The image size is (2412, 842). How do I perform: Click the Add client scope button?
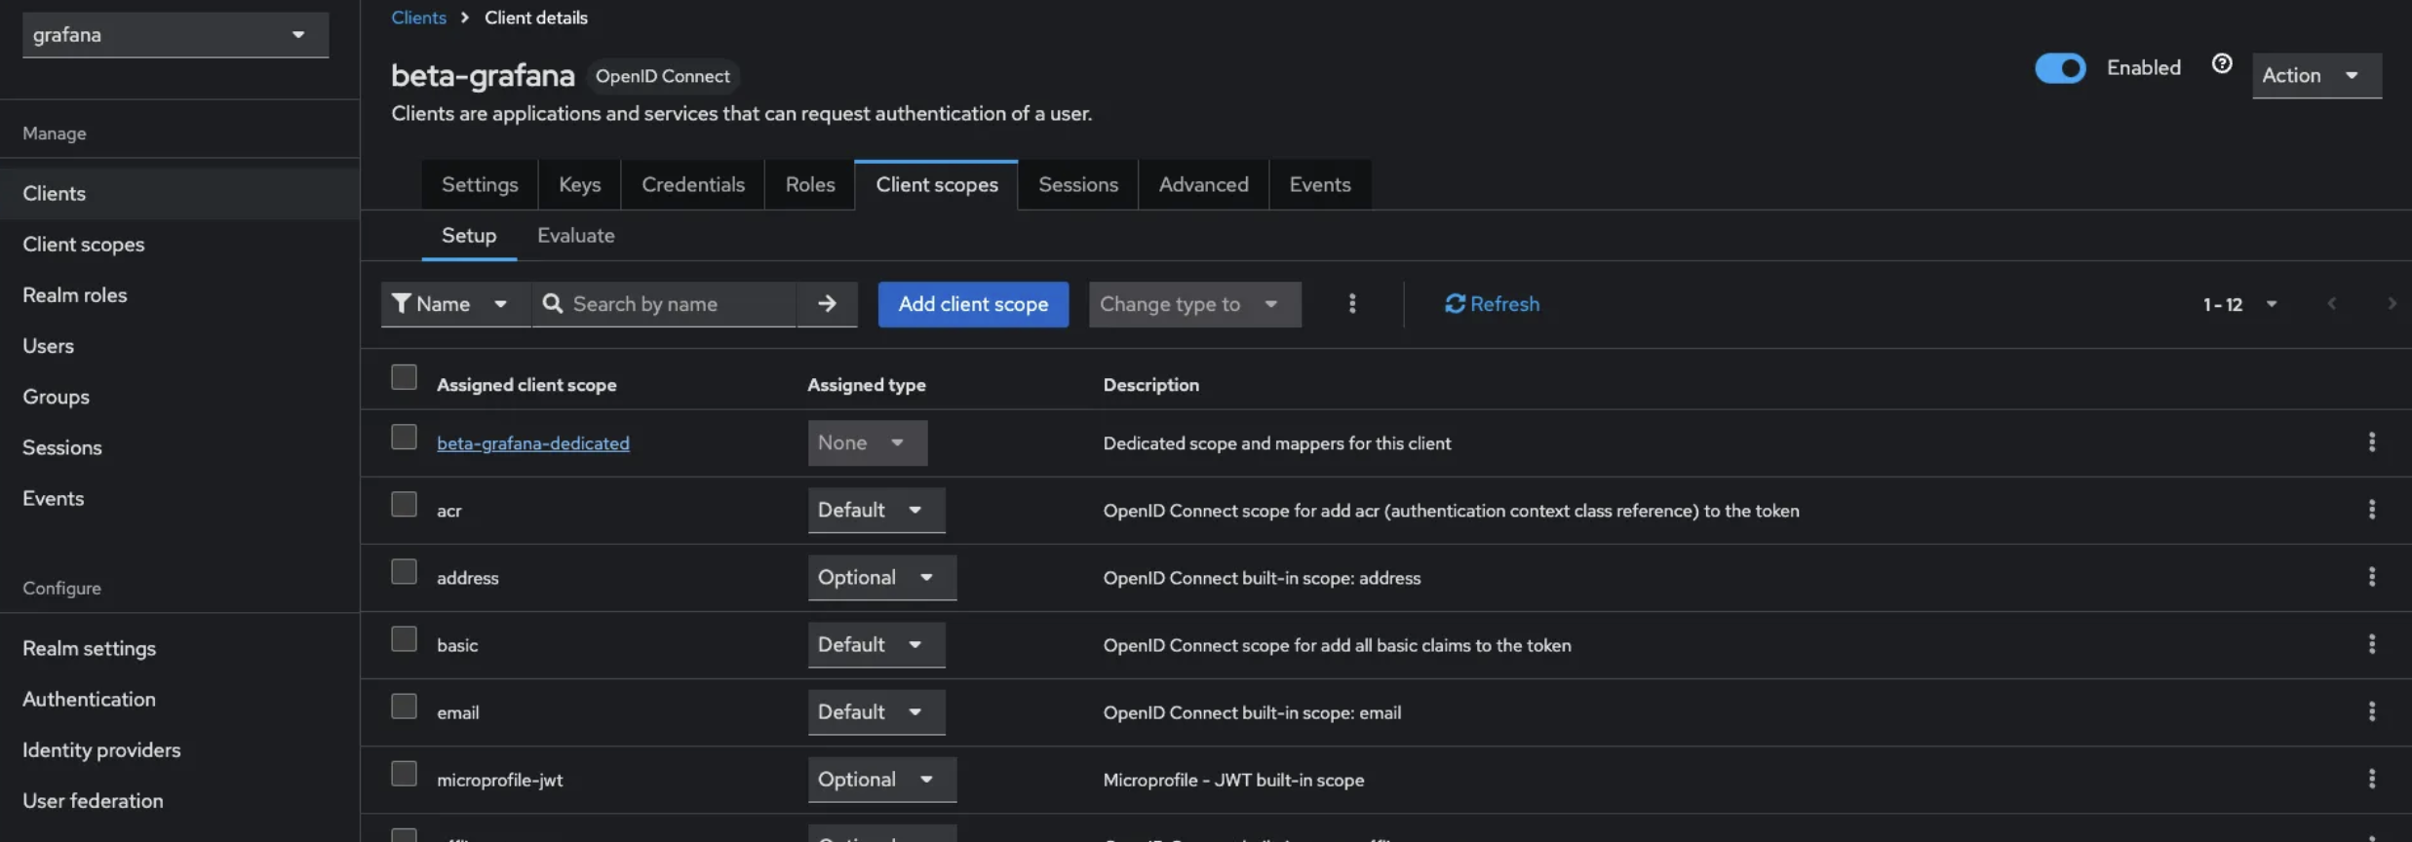click(x=973, y=304)
